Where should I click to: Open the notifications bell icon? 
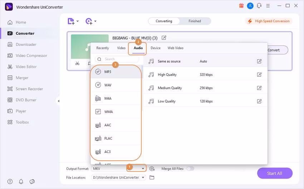click(21, 181)
